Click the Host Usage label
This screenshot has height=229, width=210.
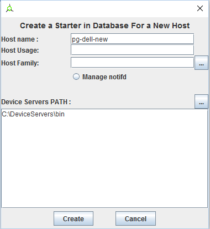tap(20, 50)
